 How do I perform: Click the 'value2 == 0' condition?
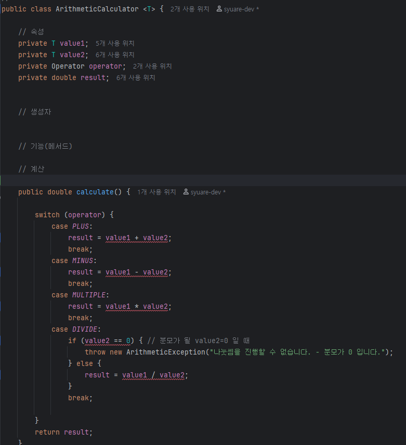pos(108,341)
